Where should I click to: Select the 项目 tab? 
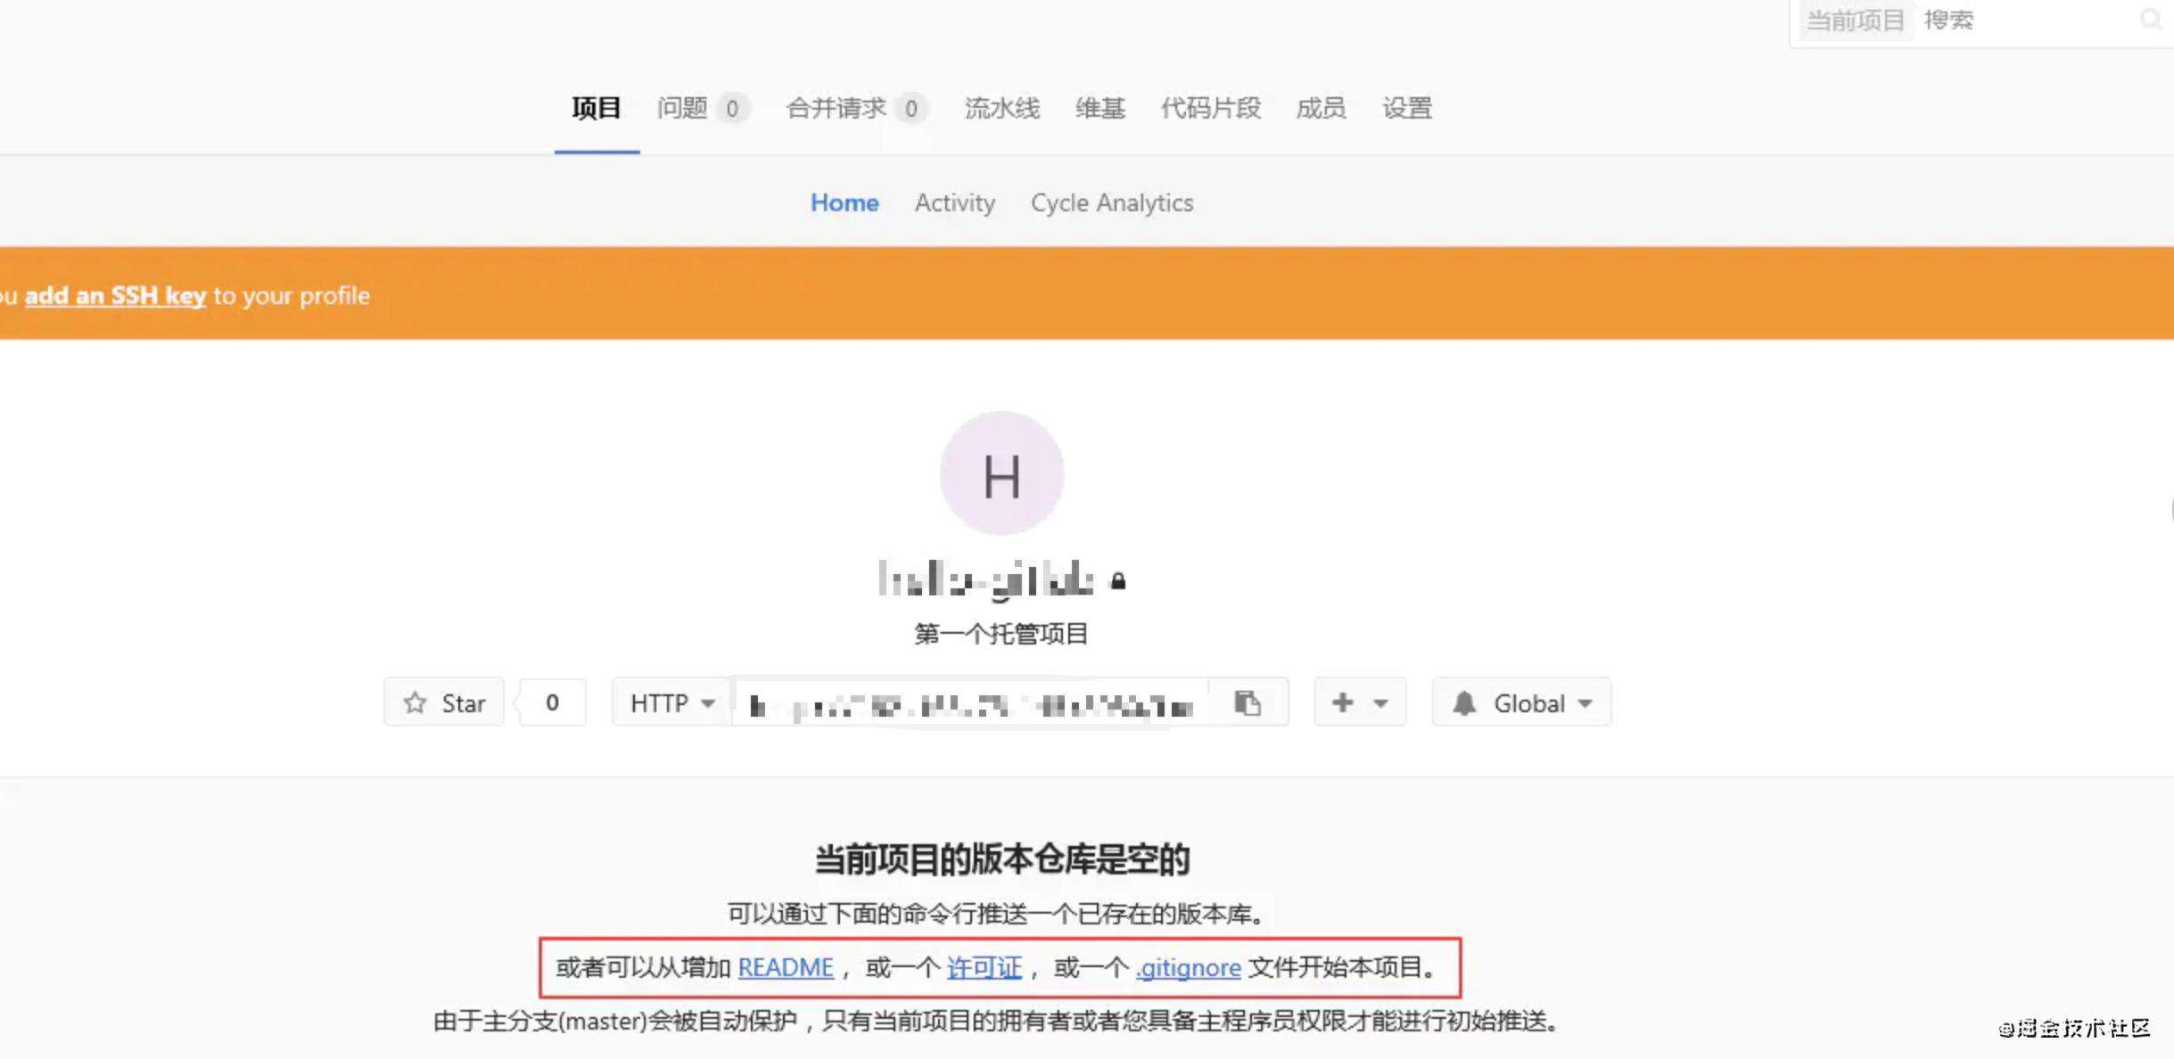(595, 107)
